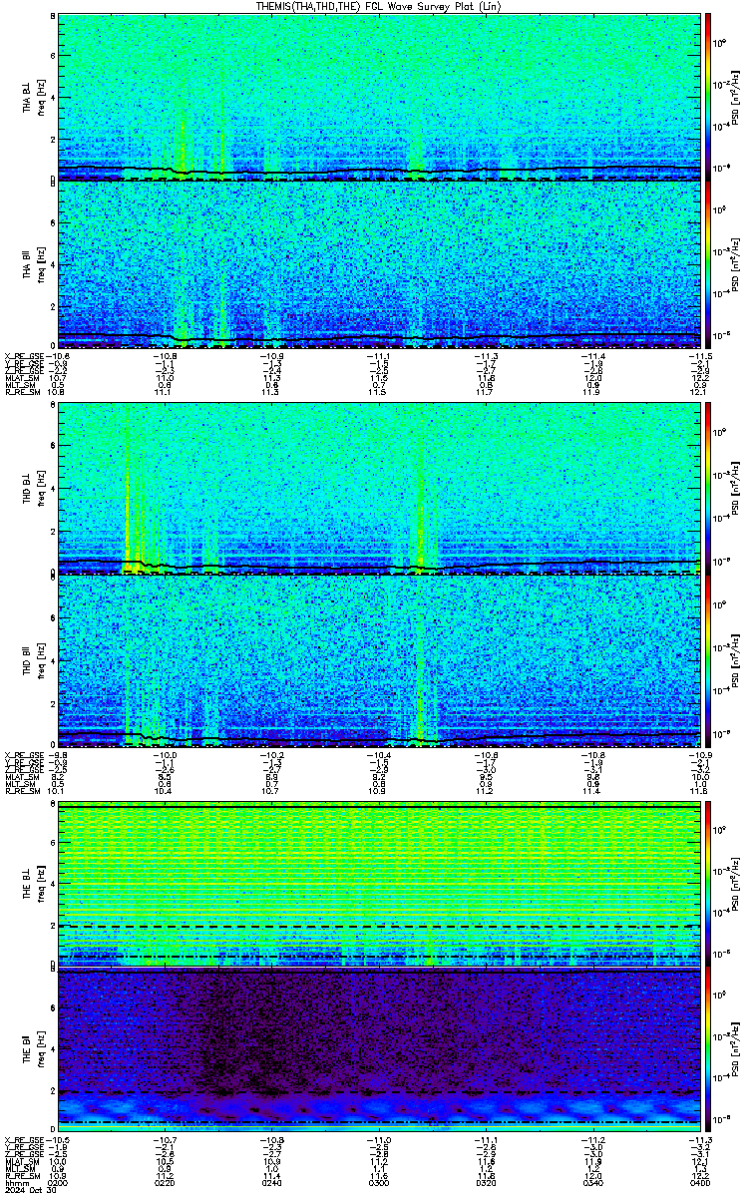Click the X_RE_GSE row label under THA panels
Viewport: 748px width, 1197px height.
pos(24,355)
